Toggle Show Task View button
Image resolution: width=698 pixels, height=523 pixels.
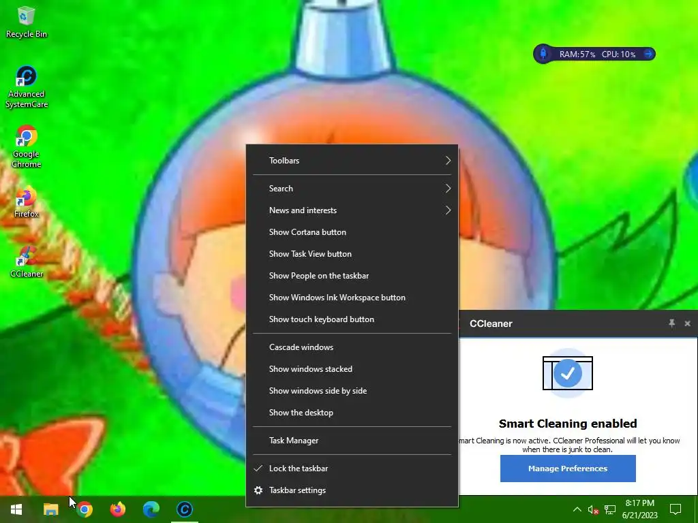pos(352,254)
